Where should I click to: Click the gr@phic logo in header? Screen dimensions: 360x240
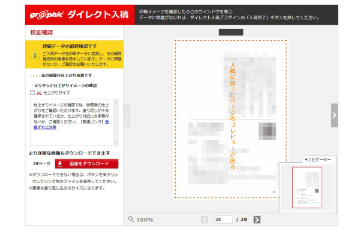point(47,13)
